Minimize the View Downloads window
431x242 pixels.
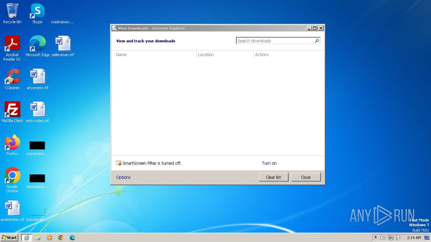click(309, 28)
